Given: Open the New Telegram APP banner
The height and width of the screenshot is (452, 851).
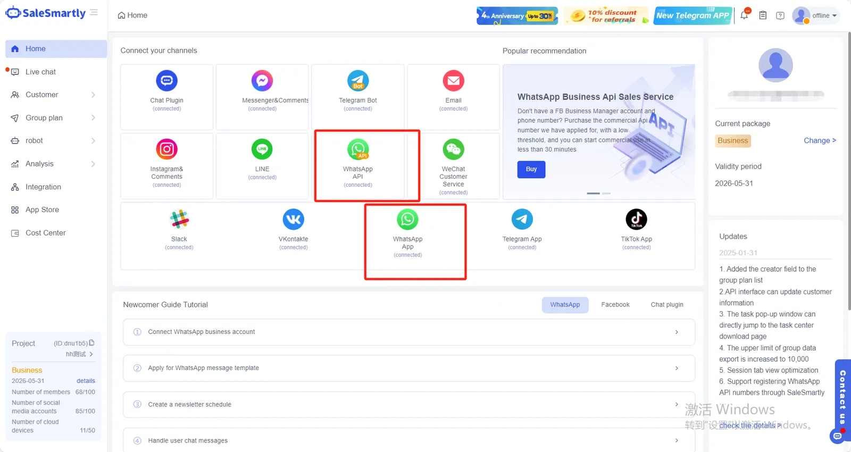Looking at the screenshot, I should (693, 15).
